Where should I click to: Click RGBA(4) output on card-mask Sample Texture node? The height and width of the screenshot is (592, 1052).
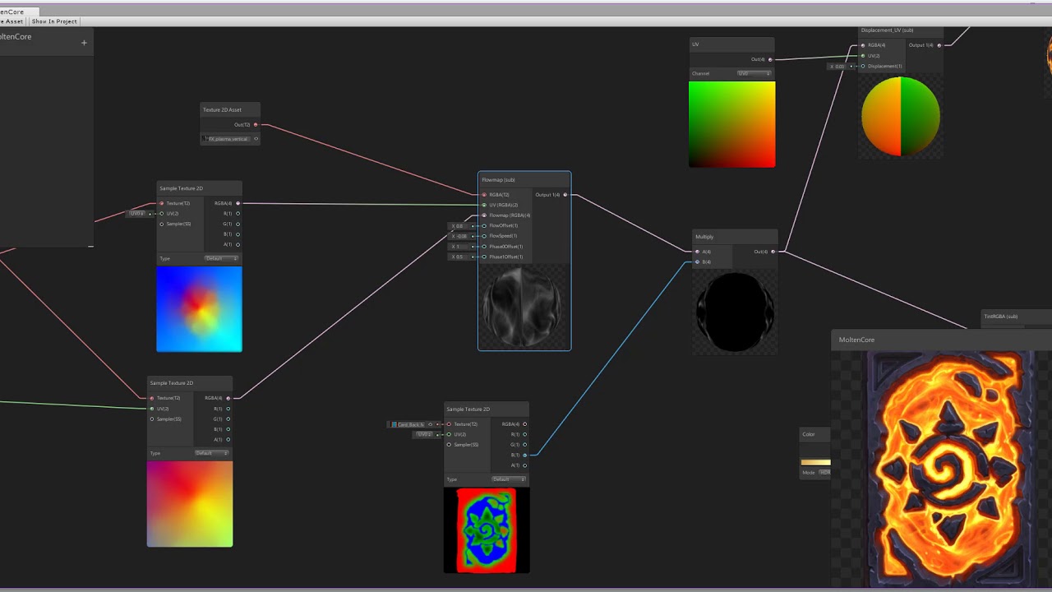pos(524,424)
